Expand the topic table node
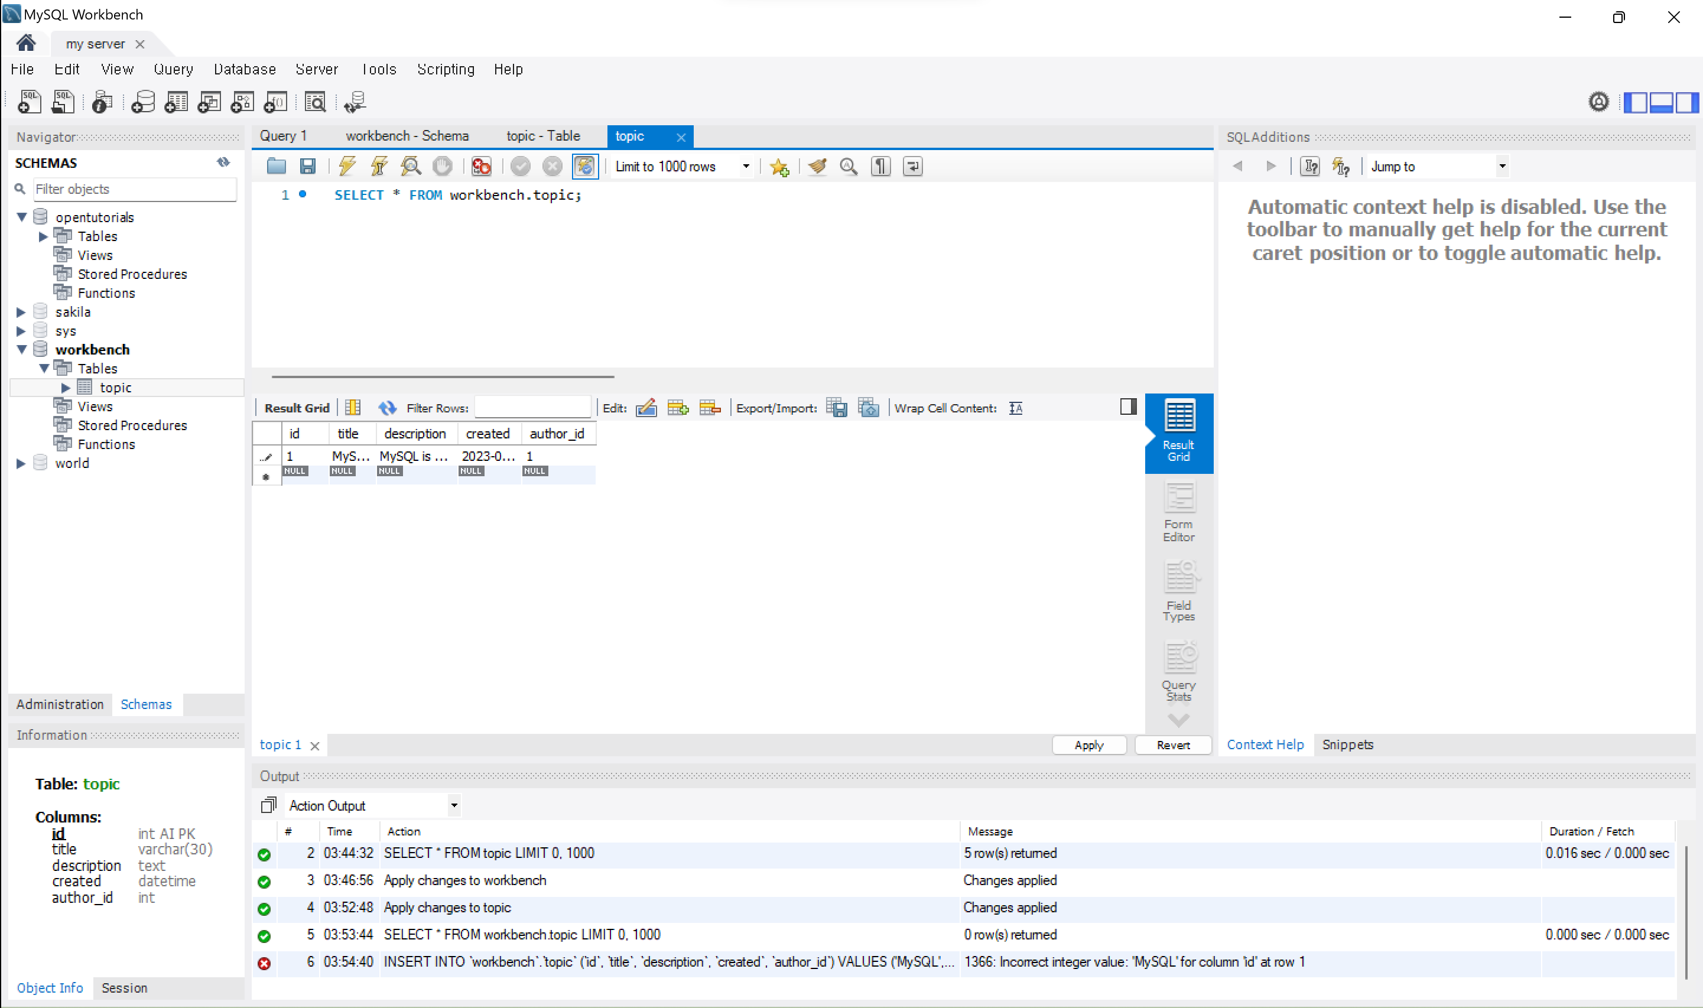The height and width of the screenshot is (1008, 1703). (x=66, y=387)
